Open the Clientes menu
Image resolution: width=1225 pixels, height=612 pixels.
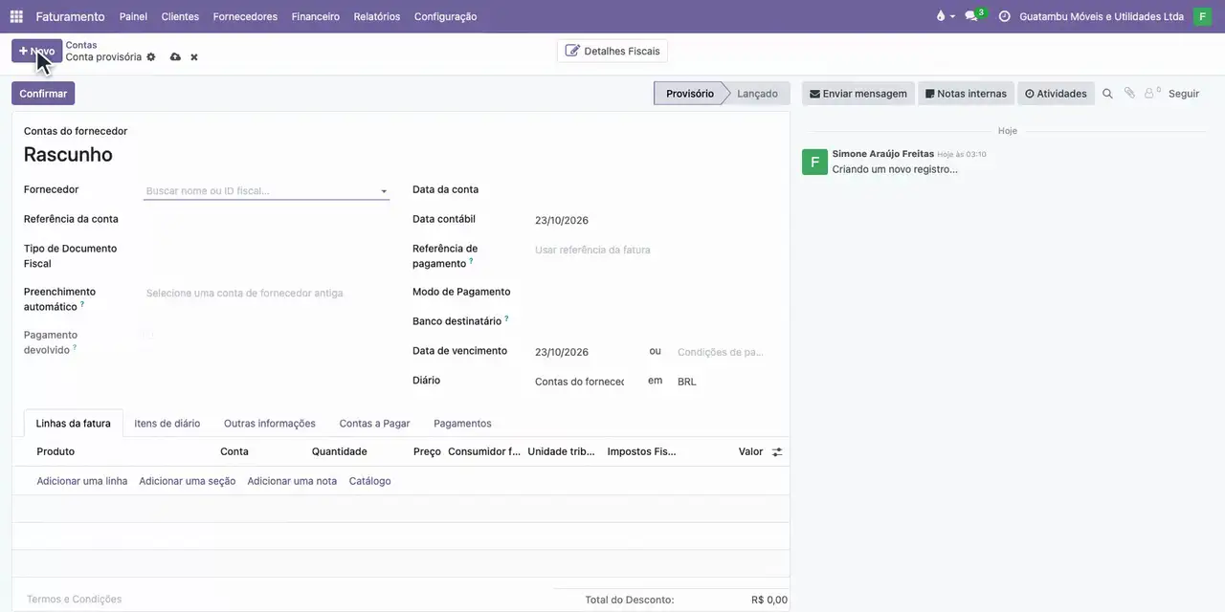[x=180, y=16]
